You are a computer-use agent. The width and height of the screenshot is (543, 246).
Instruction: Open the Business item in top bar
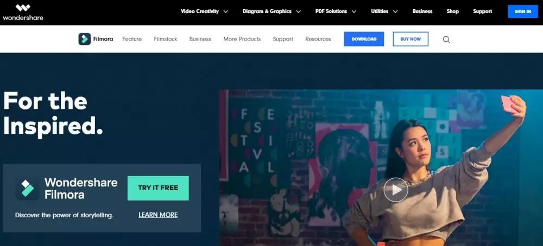[x=422, y=11]
